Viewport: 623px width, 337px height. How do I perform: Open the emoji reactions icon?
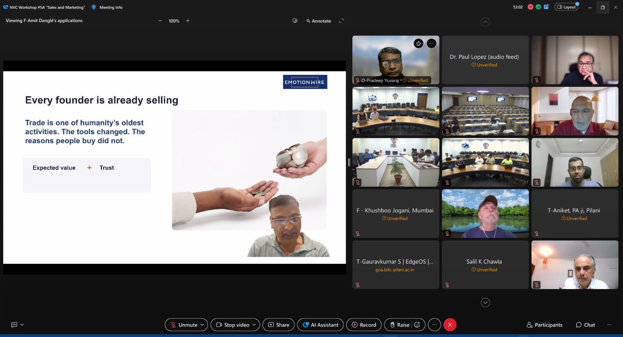(x=417, y=325)
